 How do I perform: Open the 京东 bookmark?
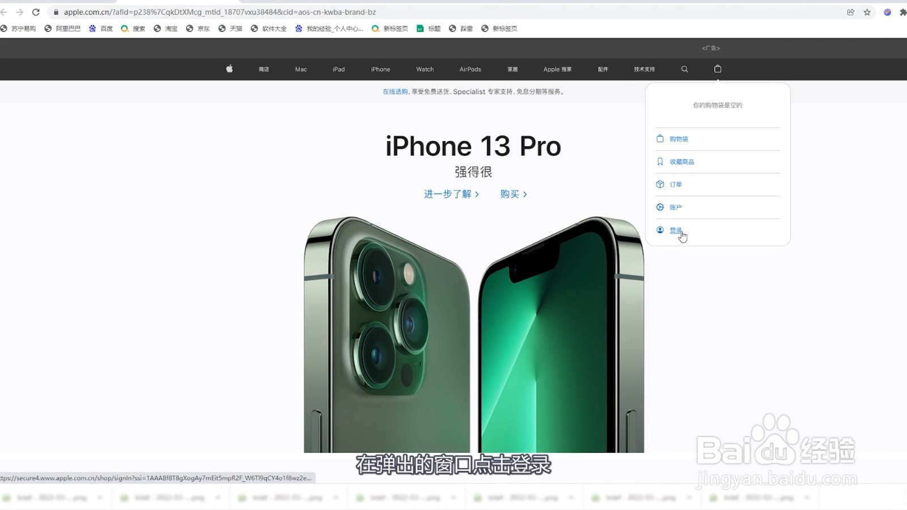click(198, 28)
